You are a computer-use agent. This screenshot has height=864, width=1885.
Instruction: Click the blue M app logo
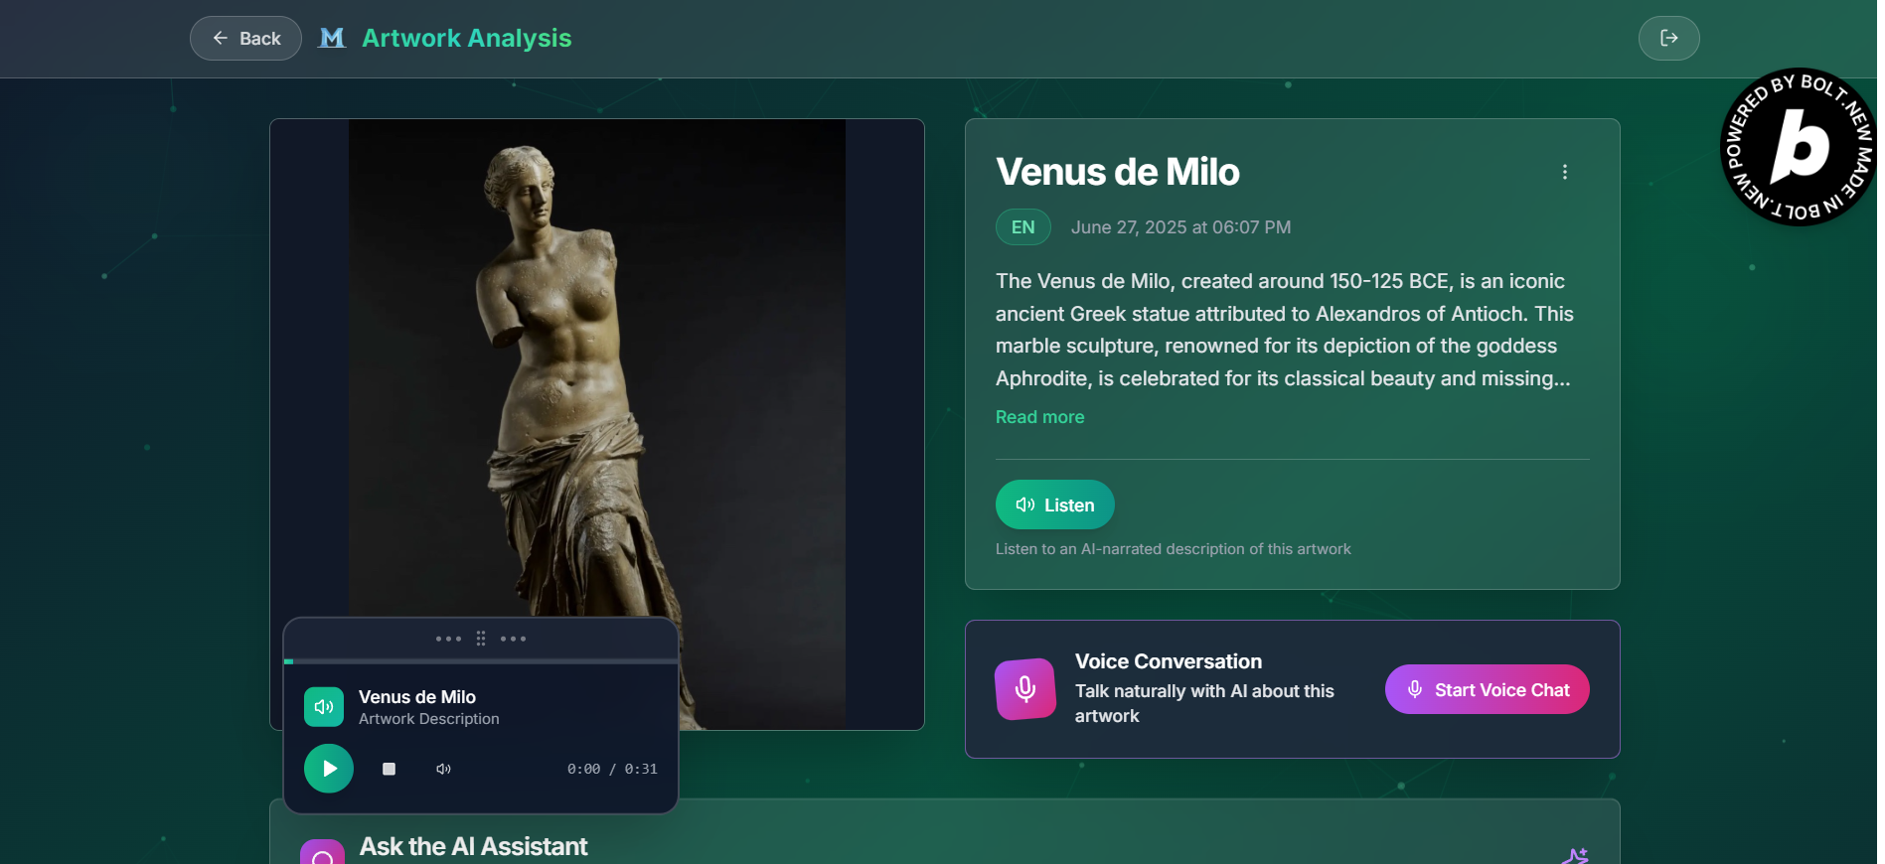click(x=332, y=38)
